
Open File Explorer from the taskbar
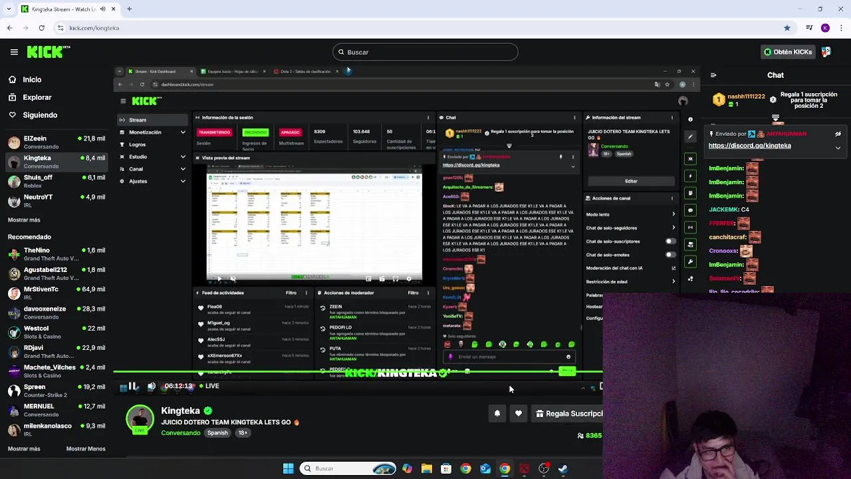(427, 468)
